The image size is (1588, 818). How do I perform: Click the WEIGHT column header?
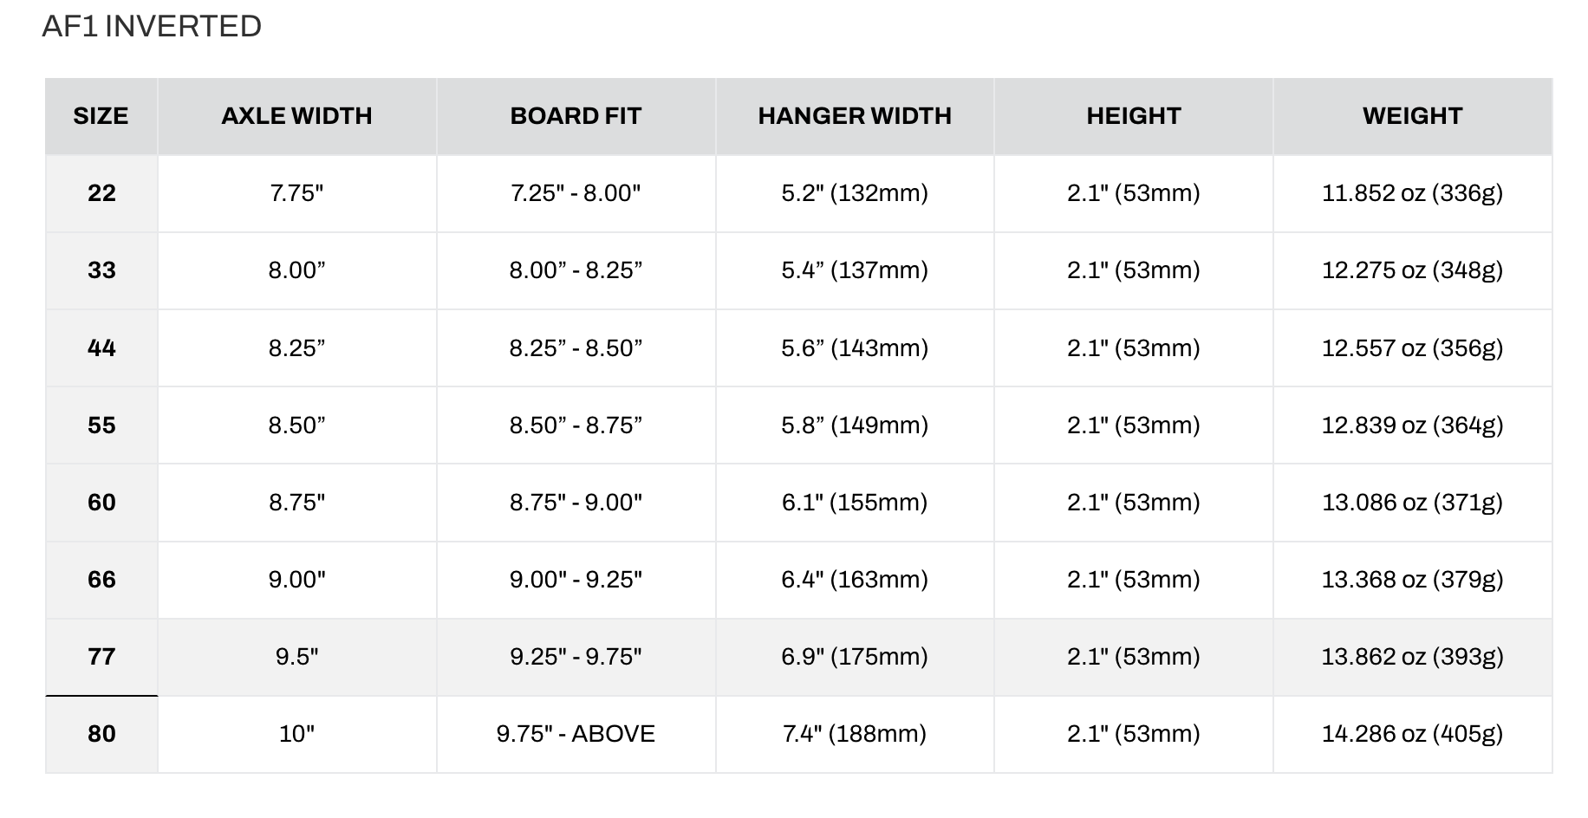[x=1413, y=116]
